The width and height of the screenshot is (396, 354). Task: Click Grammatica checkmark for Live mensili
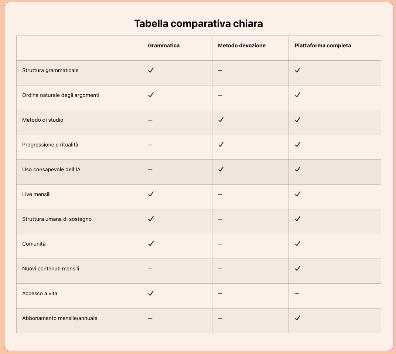(x=151, y=194)
